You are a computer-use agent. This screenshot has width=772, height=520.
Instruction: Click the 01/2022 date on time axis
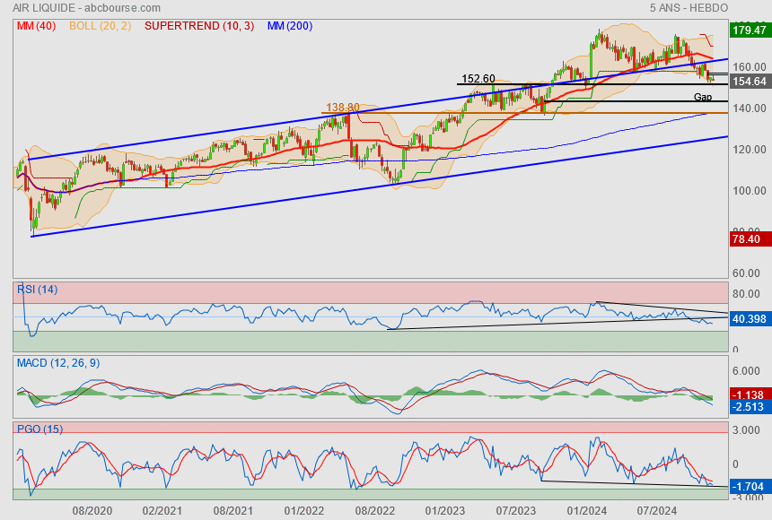303,511
